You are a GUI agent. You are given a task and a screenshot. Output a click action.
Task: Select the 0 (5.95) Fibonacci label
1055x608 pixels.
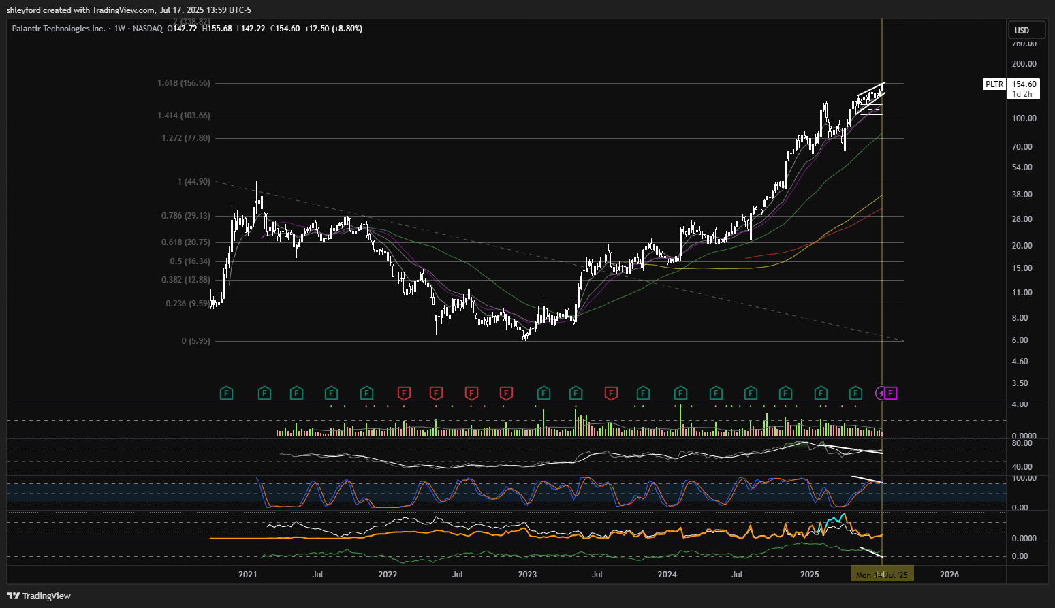[x=196, y=341]
